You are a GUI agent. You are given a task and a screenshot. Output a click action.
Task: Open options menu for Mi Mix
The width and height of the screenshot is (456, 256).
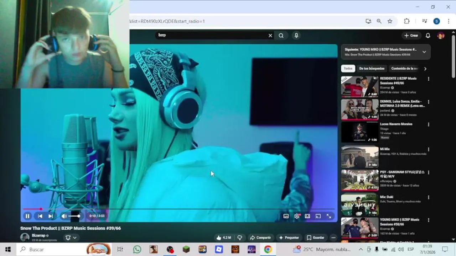tap(428, 149)
